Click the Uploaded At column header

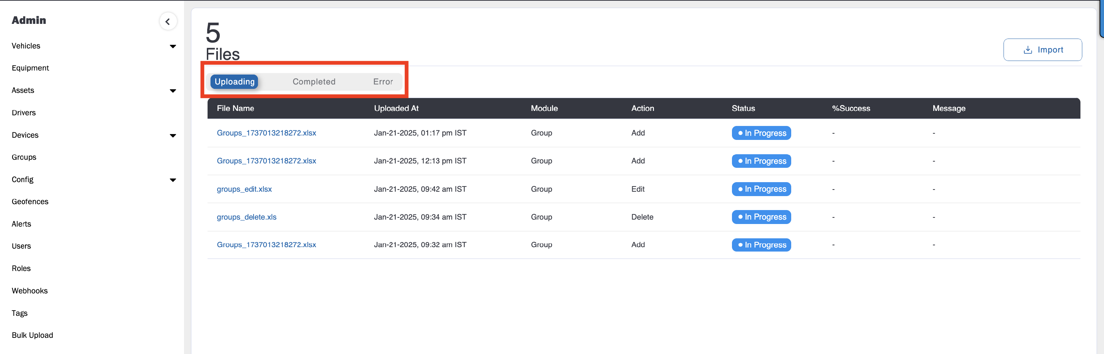[x=396, y=108]
